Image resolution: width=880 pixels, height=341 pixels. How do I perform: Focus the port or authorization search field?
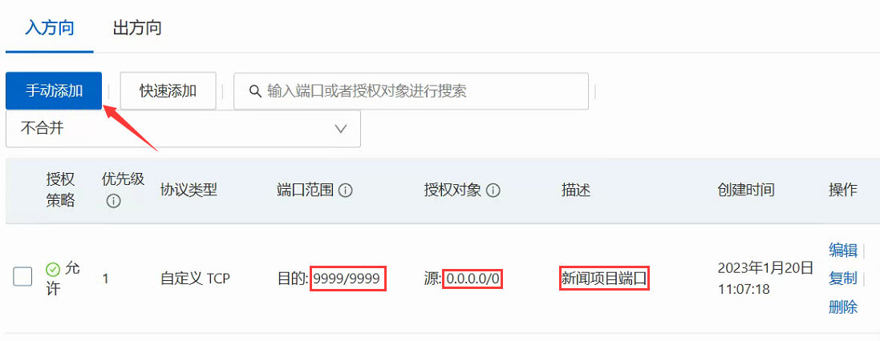411,90
